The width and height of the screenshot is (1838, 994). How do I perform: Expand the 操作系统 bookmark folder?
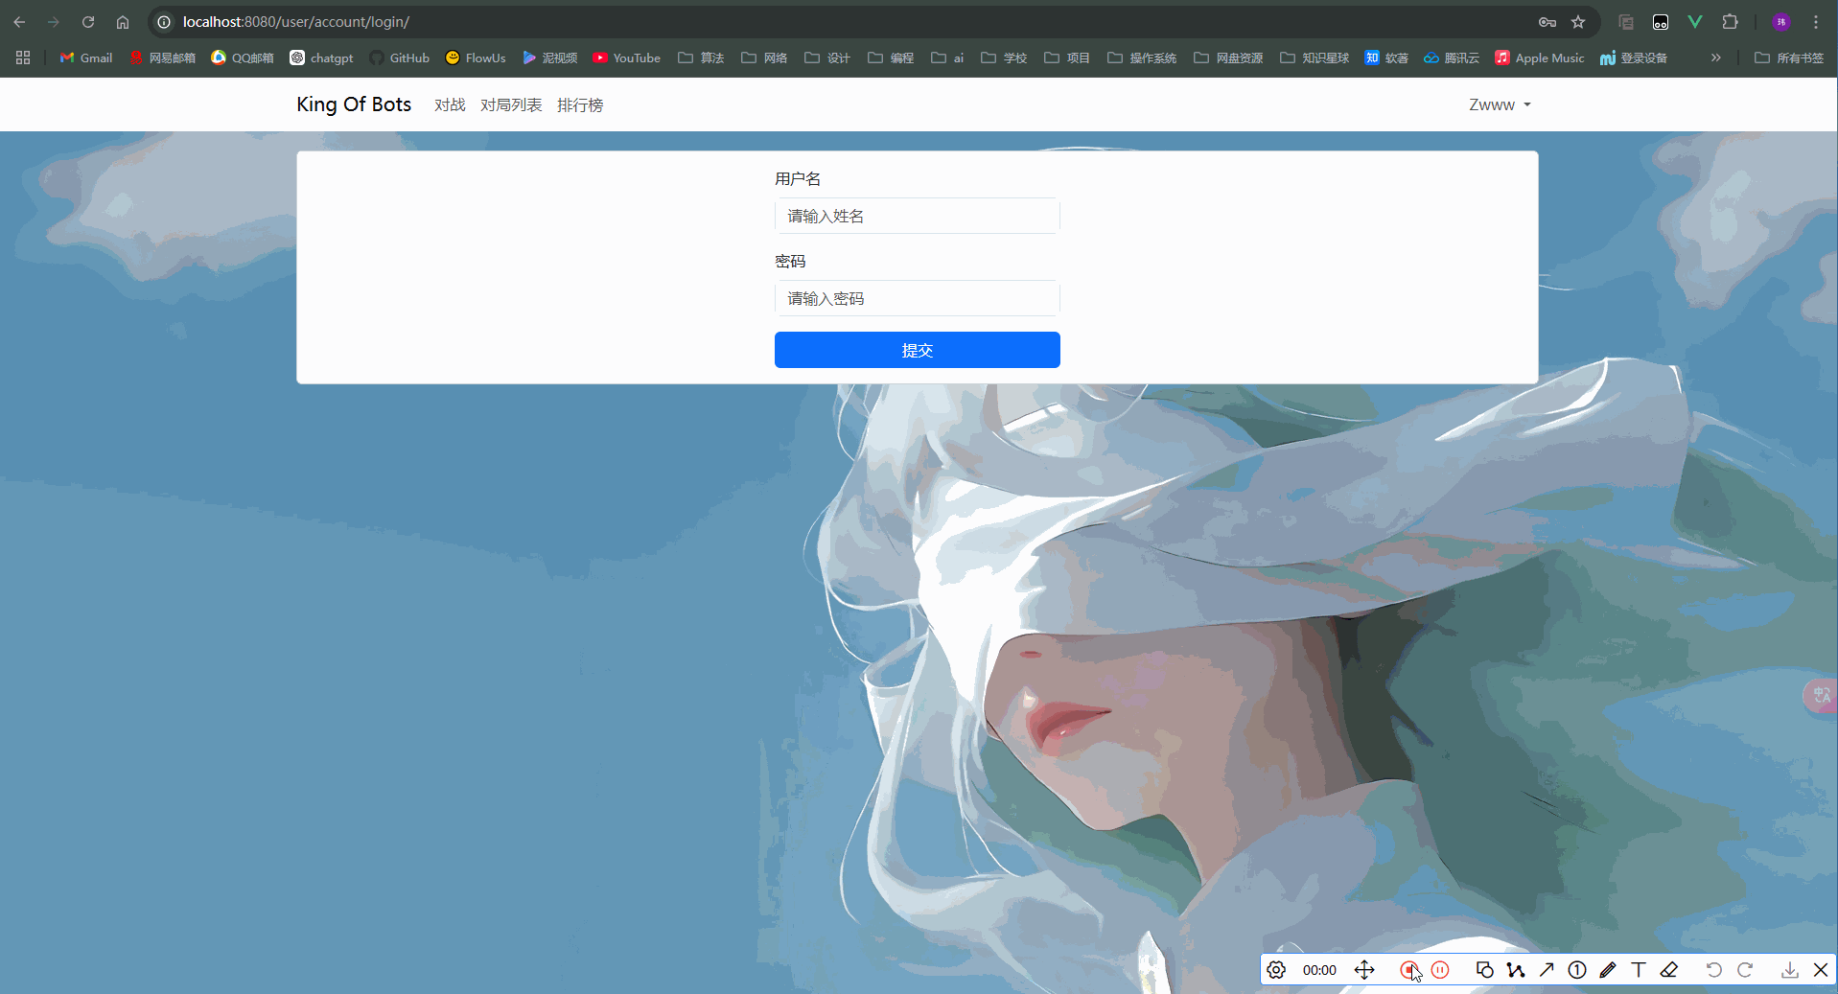1142,58
